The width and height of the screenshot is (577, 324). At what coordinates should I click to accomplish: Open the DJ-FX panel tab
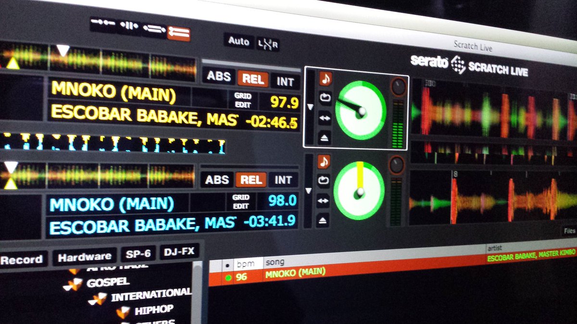click(179, 252)
